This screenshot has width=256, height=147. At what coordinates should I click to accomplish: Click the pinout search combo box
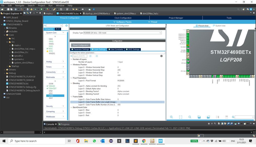pos(244,117)
